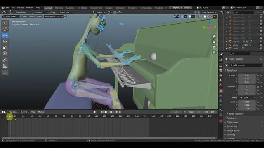The image size is (264, 148).
Task: Click the outliner filter funnel icon
Action: (258, 12)
